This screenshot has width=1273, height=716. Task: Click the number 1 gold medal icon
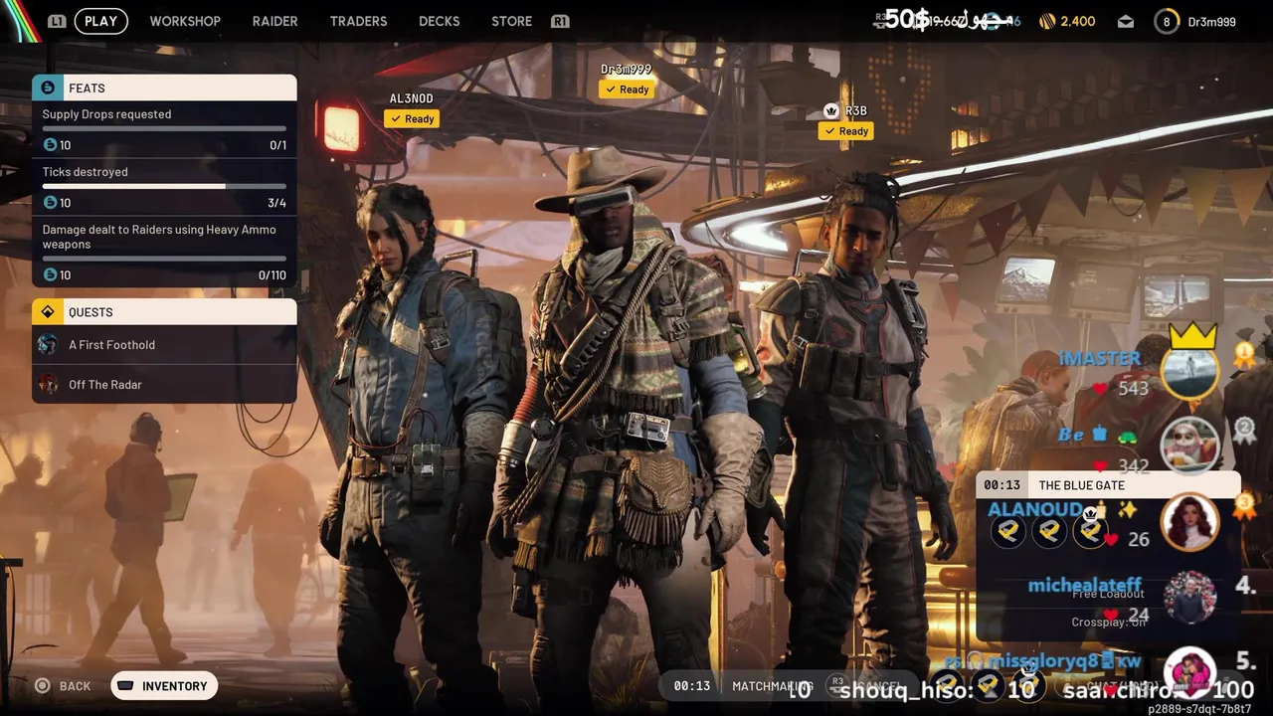click(1244, 354)
